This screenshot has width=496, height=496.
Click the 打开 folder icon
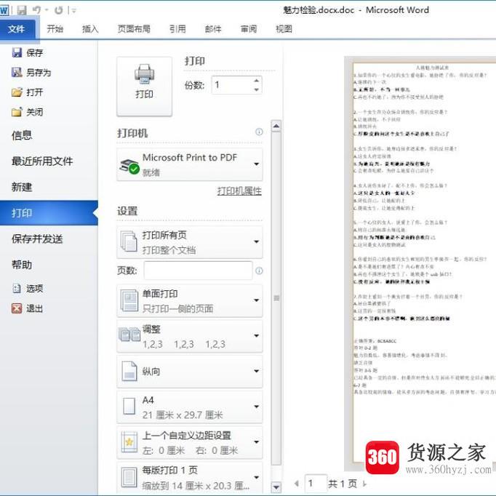pyautogui.click(x=17, y=92)
